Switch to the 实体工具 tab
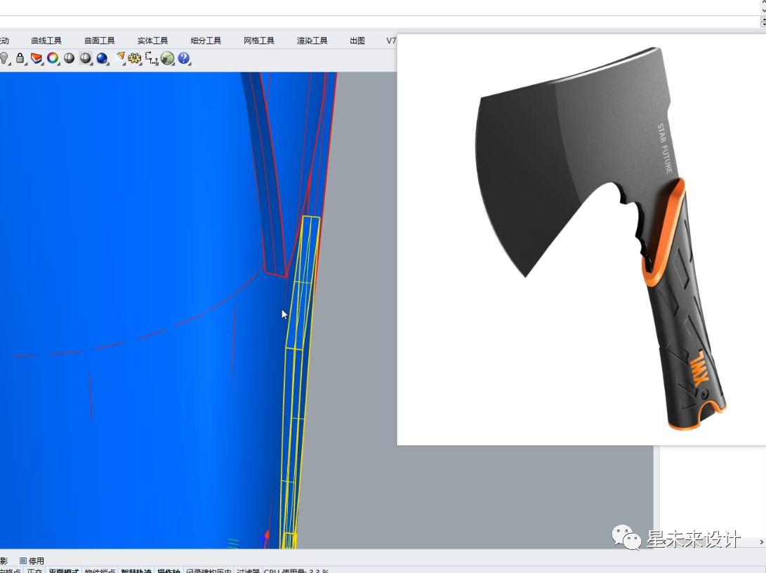 [x=152, y=41]
